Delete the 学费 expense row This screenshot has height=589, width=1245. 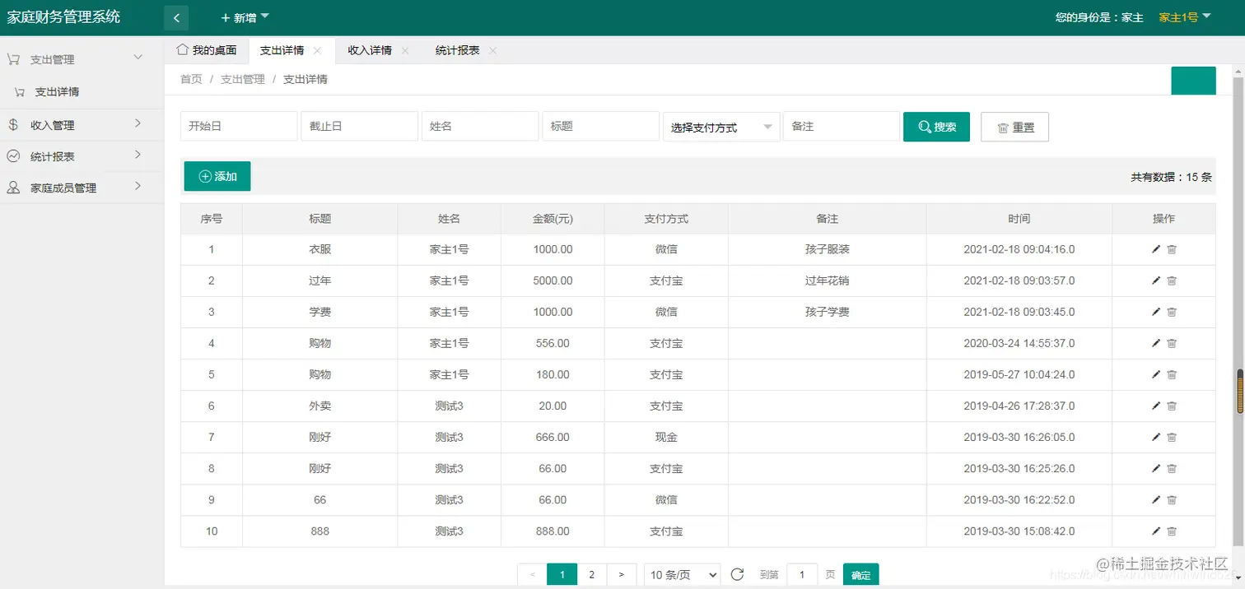coord(1172,312)
